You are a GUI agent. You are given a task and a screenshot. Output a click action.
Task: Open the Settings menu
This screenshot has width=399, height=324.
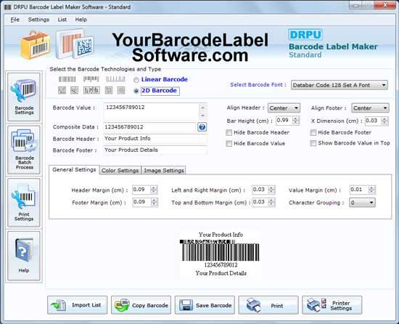(x=38, y=20)
